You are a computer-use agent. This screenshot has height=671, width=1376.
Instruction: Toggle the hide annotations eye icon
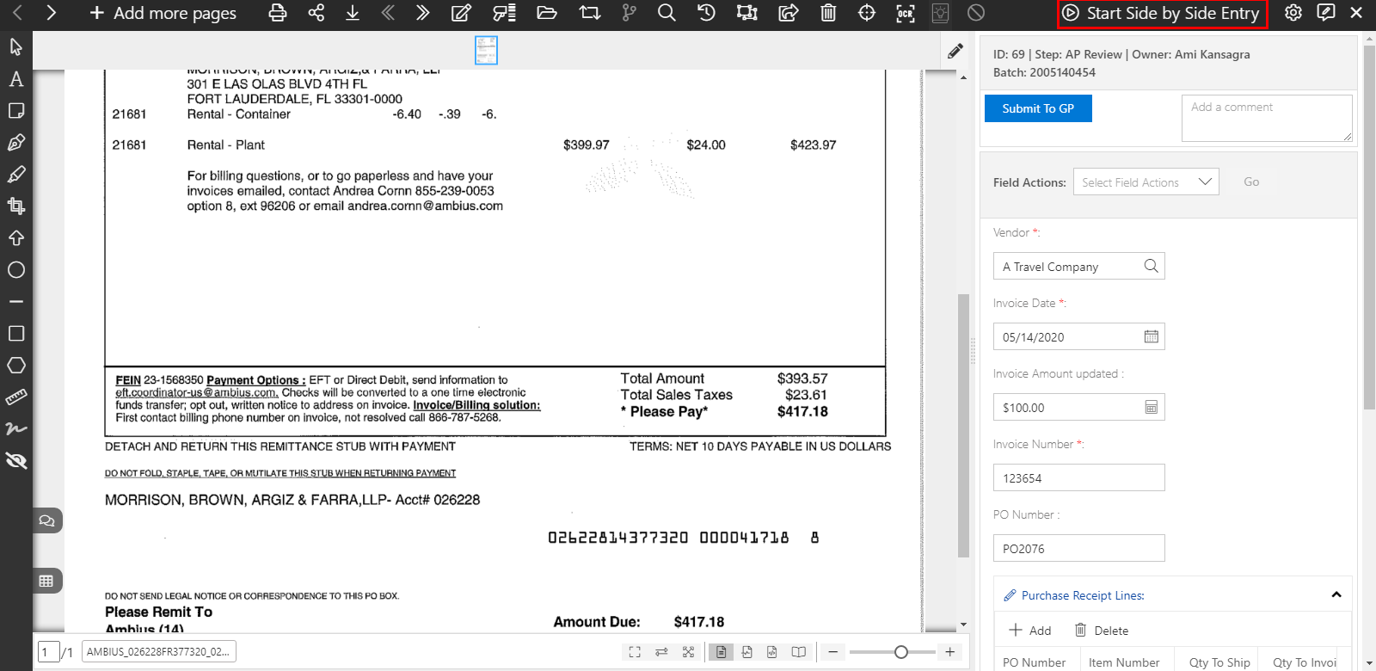click(15, 461)
